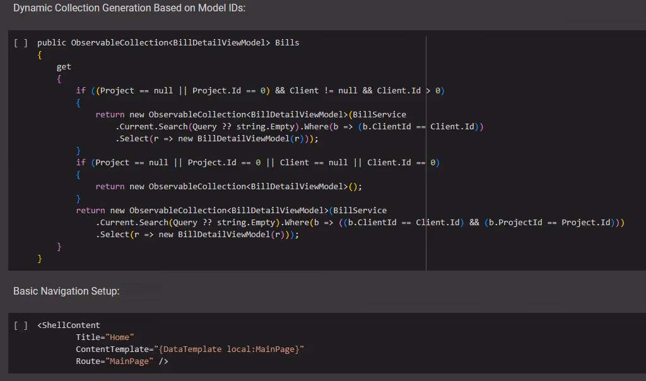Click the b.ProjectId == Project.Id expression
The image size is (646, 381).
(x=549, y=223)
